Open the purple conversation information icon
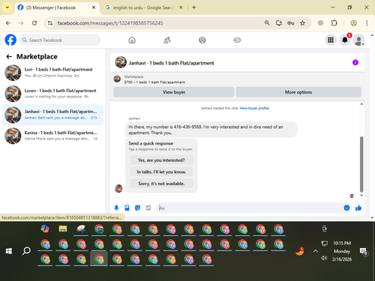 355,62
